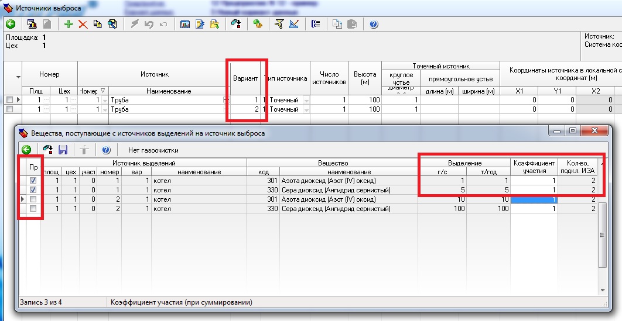Open help with the blue question icon
The height and width of the screenshot is (321, 622).
(374, 24)
